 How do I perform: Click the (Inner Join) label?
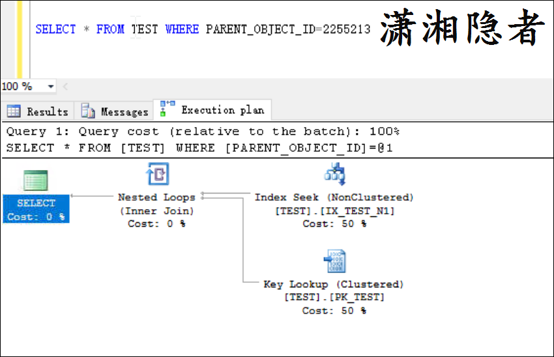[157, 211]
